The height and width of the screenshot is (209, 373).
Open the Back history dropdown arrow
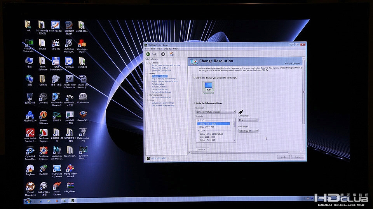[x=159, y=54]
